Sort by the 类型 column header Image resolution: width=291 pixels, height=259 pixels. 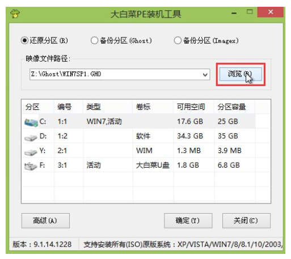pyautogui.click(x=94, y=107)
